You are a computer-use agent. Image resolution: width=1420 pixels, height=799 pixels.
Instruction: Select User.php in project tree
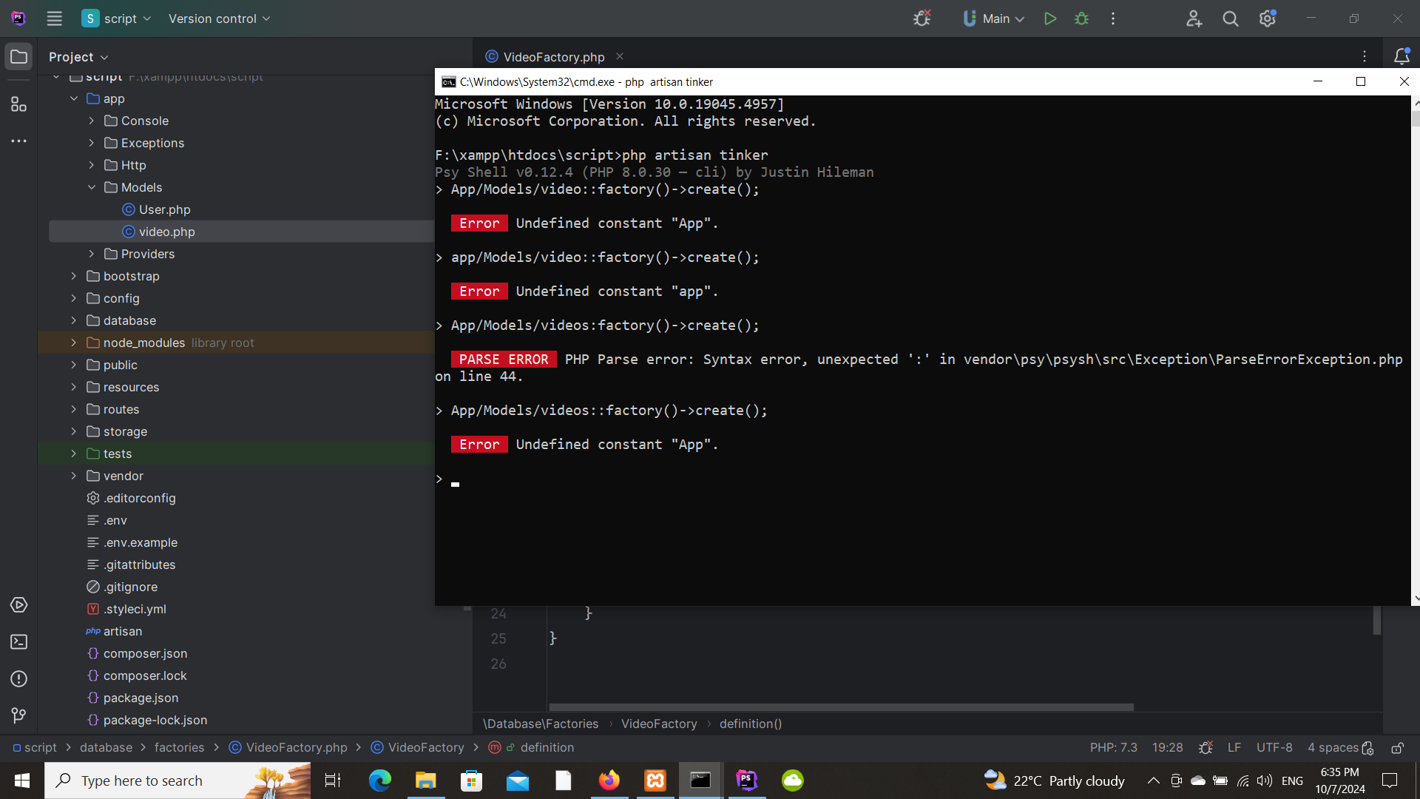[x=164, y=209]
